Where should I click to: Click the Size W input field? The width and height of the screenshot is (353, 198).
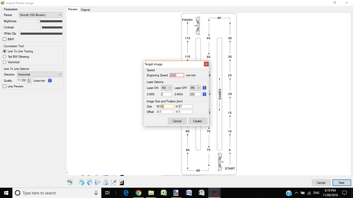click(x=167, y=106)
